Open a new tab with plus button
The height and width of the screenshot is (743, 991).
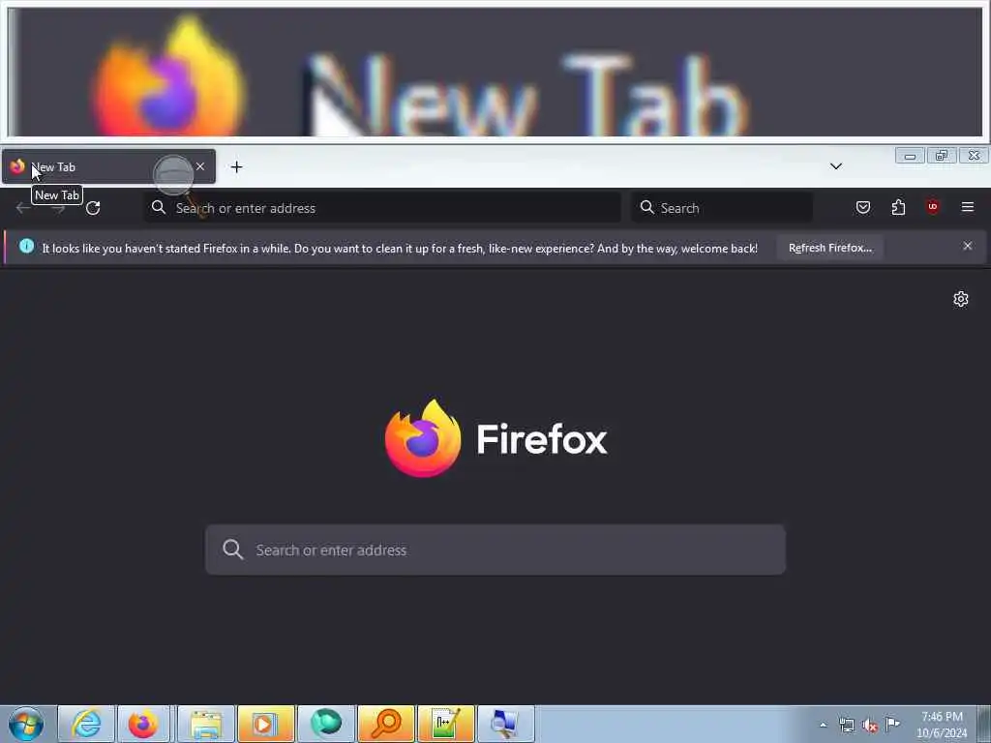(236, 166)
